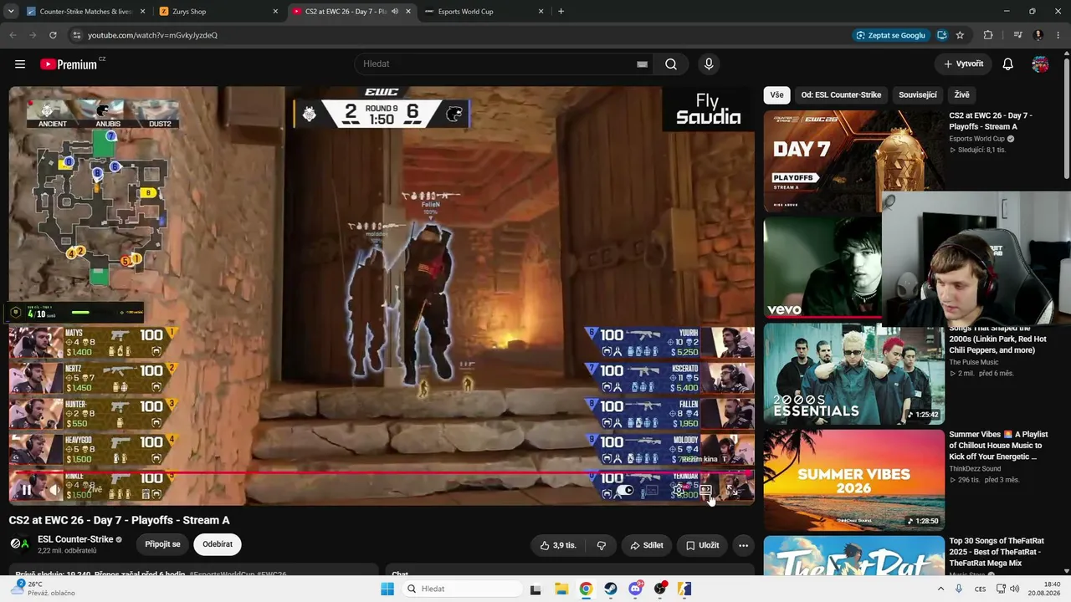The height and width of the screenshot is (602, 1071).
Task: Dislike the video thumbs-down
Action: pyautogui.click(x=601, y=545)
